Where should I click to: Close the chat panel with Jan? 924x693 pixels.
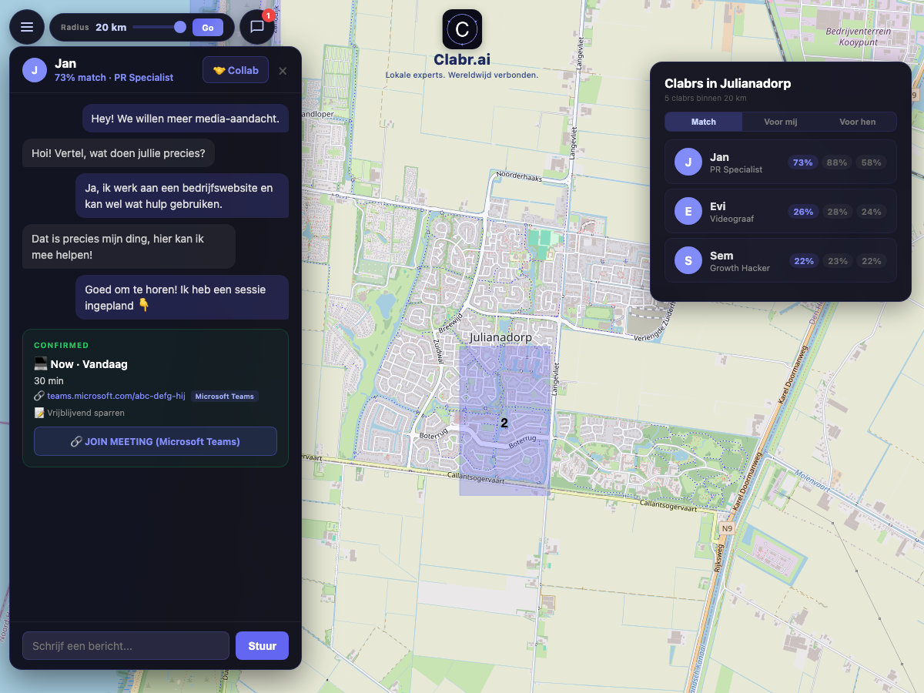283,71
